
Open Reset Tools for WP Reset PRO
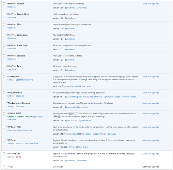point(15,130)
